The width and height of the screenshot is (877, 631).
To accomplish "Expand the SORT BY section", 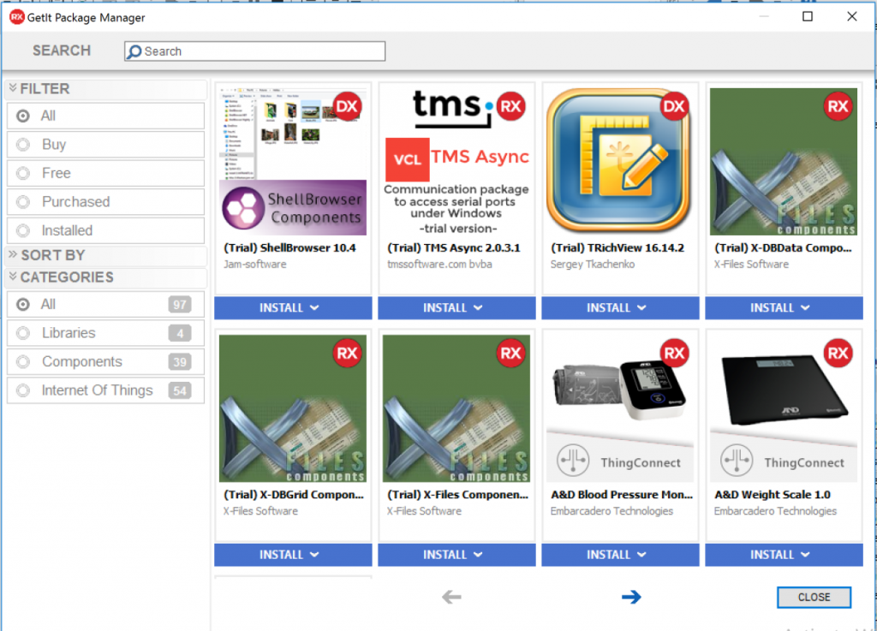I will [52, 255].
